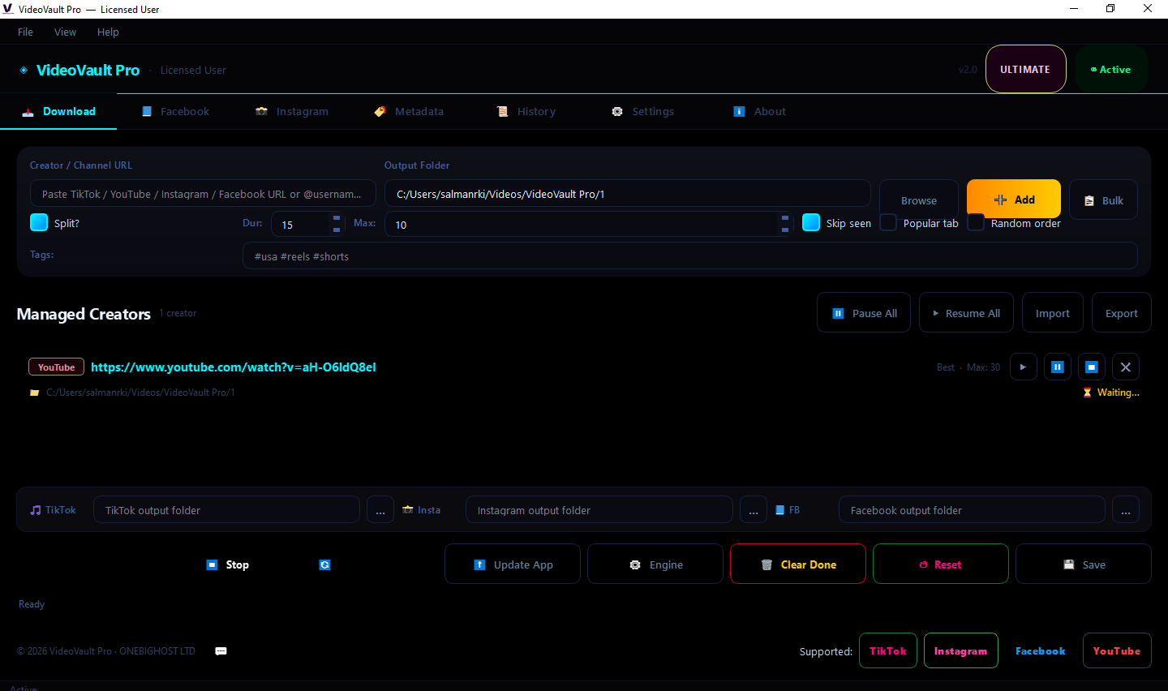Click the Pause All button
The image size is (1168, 691).
(864, 313)
